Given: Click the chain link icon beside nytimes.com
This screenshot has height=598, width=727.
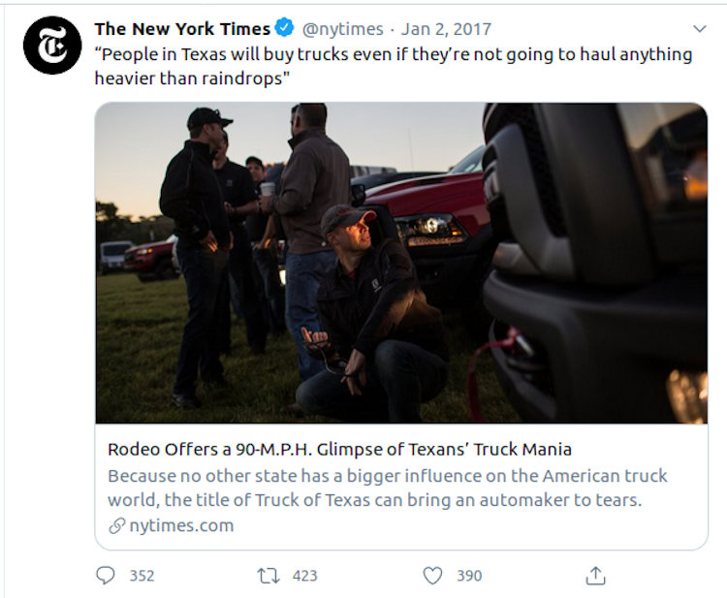Looking at the screenshot, I should click(x=116, y=525).
